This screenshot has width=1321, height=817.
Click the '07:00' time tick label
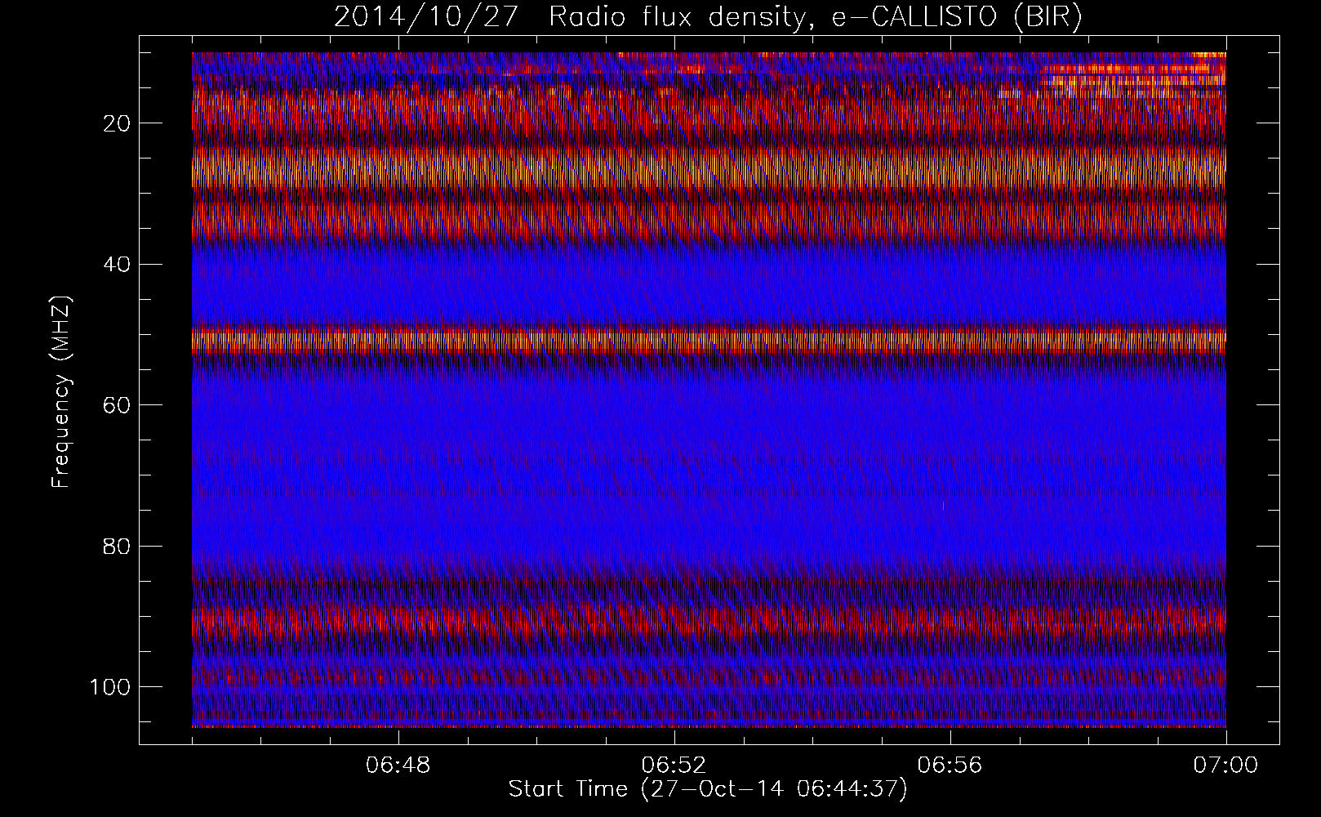point(1225,766)
